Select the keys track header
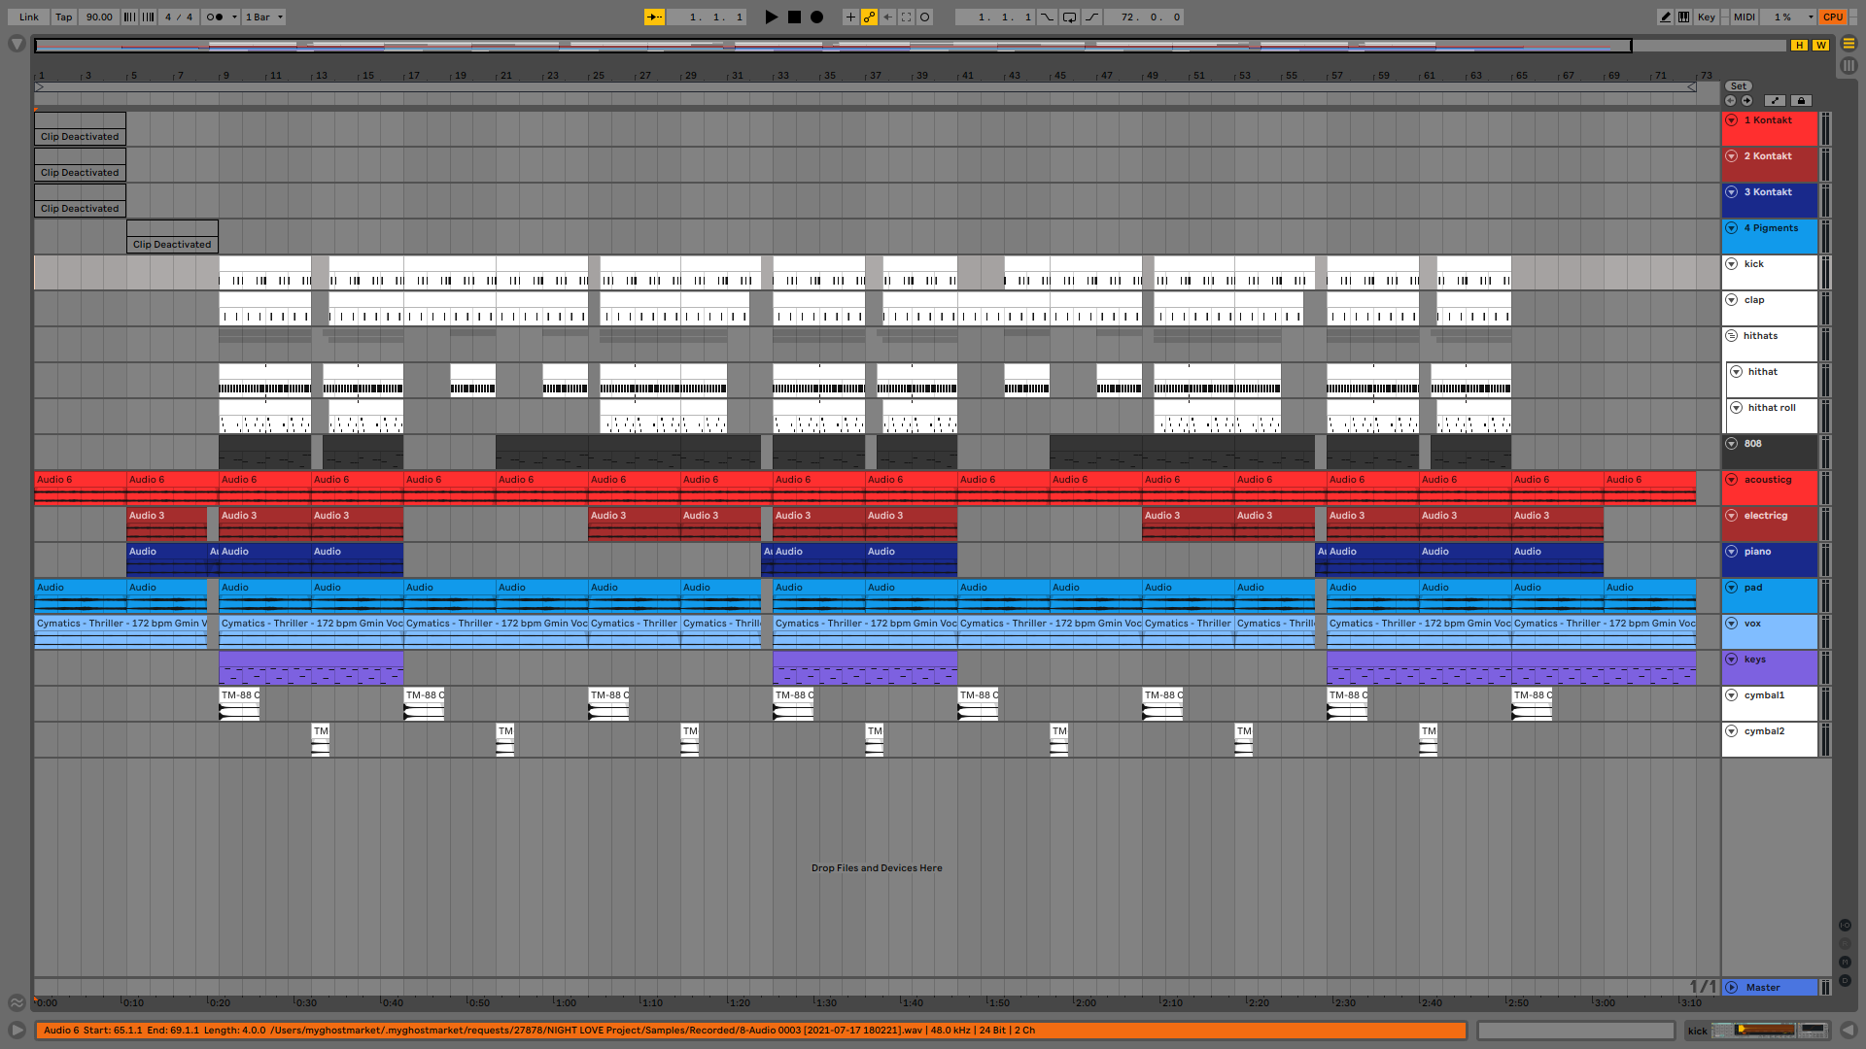 [1769, 667]
